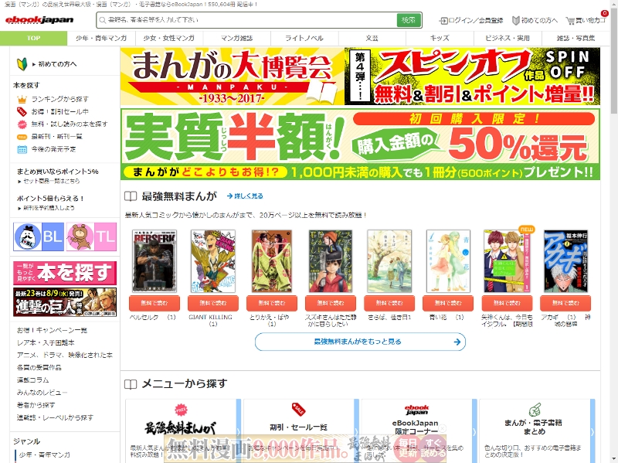
Task: Open the スズキさんはただ静かに暮らしたい cover
Action: [x=331, y=261]
